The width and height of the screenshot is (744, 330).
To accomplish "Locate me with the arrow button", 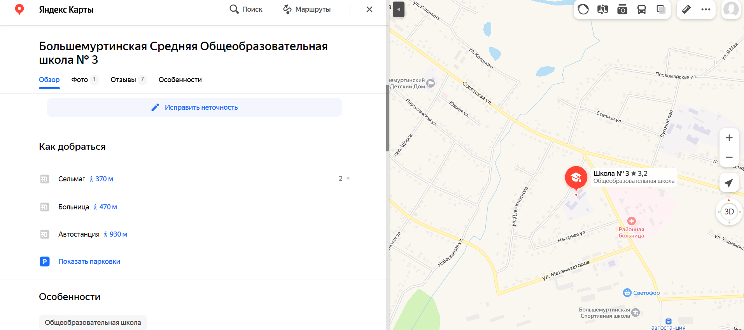I will pos(729,183).
